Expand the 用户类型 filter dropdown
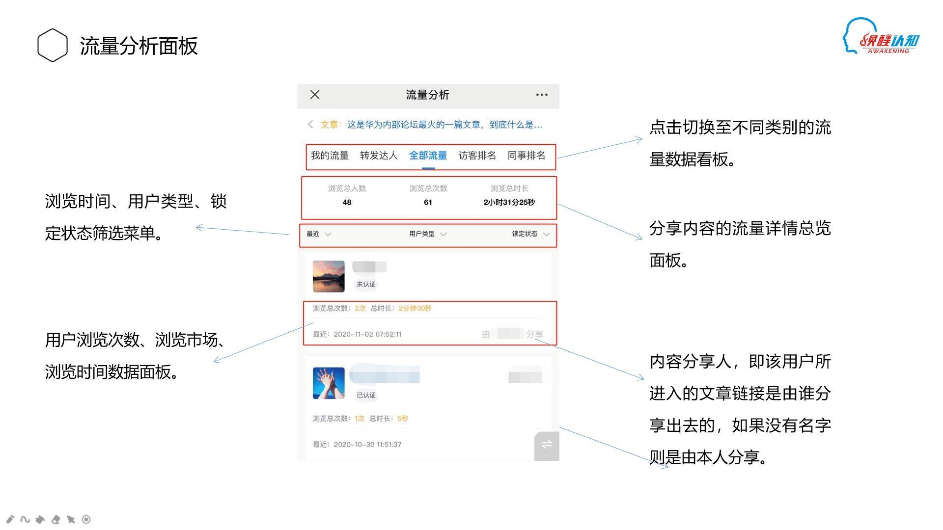The width and height of the screenshot is (943, 530). pyautogui.click(x=426, y=234)
